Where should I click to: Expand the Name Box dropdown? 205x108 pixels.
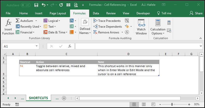click(37, 46)
